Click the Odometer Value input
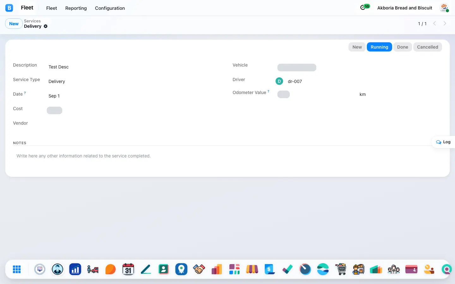The image size is (455, 284). [317, 94]
